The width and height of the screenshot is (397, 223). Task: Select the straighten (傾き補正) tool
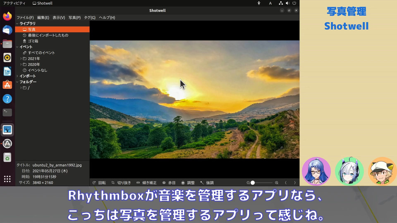coord(146,183)
